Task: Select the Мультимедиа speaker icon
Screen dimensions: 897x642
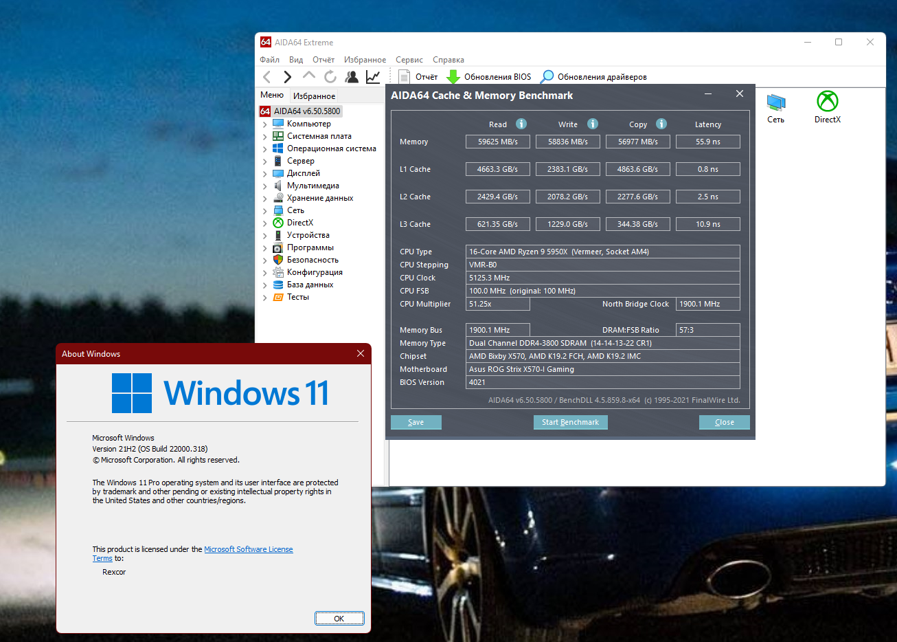Action: pos(278,186)
